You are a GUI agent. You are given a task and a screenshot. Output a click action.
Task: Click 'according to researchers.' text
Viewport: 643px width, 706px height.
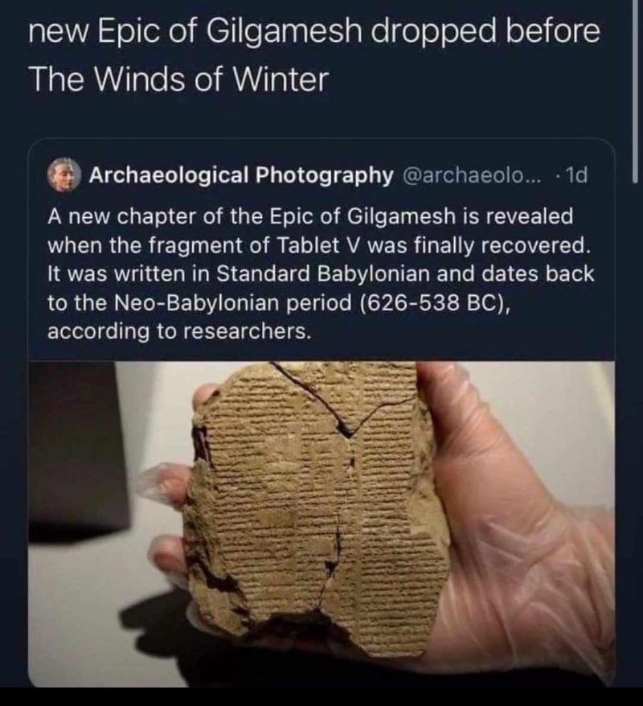click(x=179, y=331)
